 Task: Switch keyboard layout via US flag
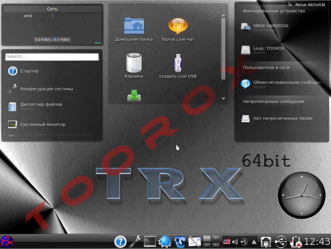coord(227,242)
